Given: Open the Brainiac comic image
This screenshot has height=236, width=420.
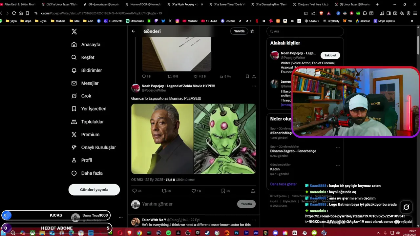Looking at the screenshot, I should [x=225, y=139].
